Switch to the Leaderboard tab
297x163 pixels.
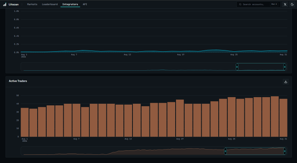[x=50, y=4]
